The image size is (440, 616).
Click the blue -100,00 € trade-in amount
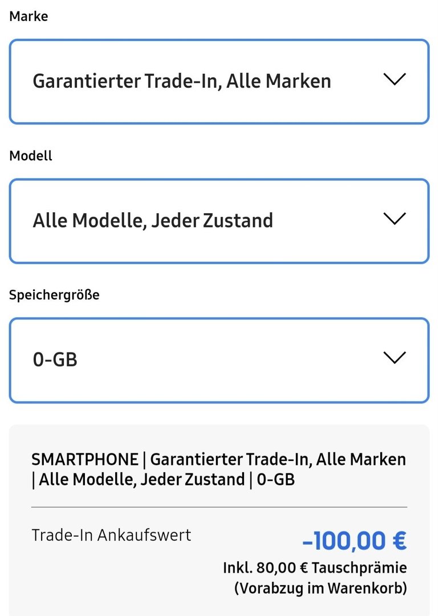point(354,541)
